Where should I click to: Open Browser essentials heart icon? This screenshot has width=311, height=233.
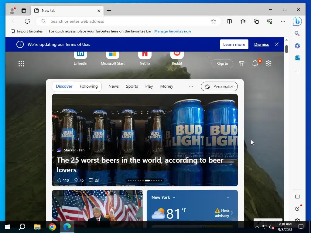[270, 21]
